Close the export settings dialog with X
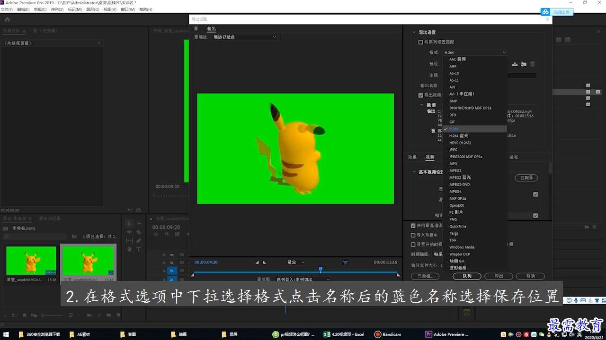606x340 pixels. [x=548, y=19]
